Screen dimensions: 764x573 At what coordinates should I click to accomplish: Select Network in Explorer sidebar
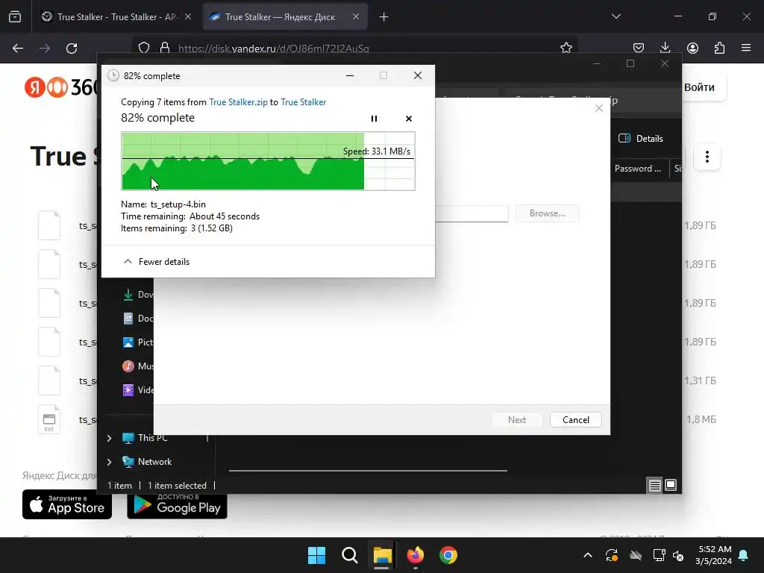(147, 461)
